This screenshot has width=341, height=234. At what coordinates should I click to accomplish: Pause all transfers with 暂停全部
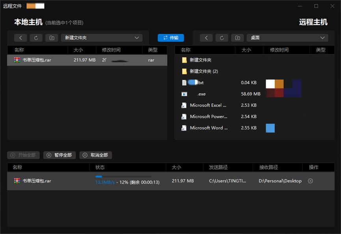59,155
